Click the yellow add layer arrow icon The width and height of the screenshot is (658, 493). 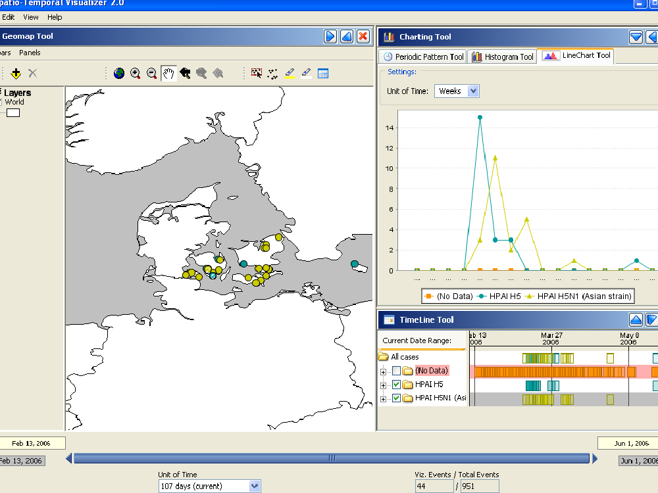(x=16, y=74)
